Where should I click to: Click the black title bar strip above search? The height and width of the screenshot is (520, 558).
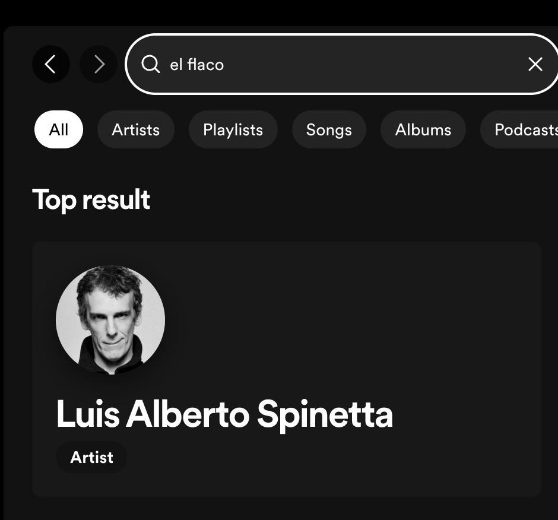point(279,12)
